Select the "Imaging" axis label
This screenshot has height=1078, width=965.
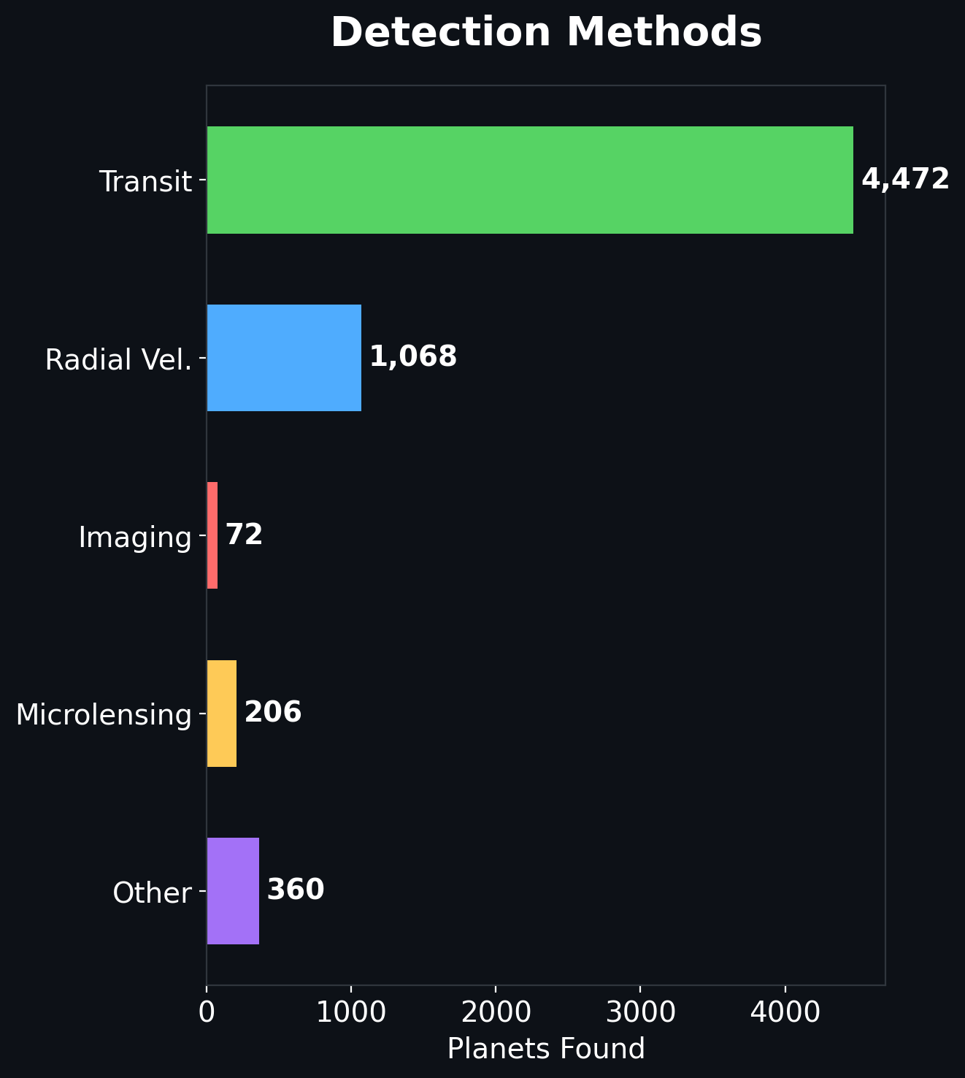[x=135, y=537]
